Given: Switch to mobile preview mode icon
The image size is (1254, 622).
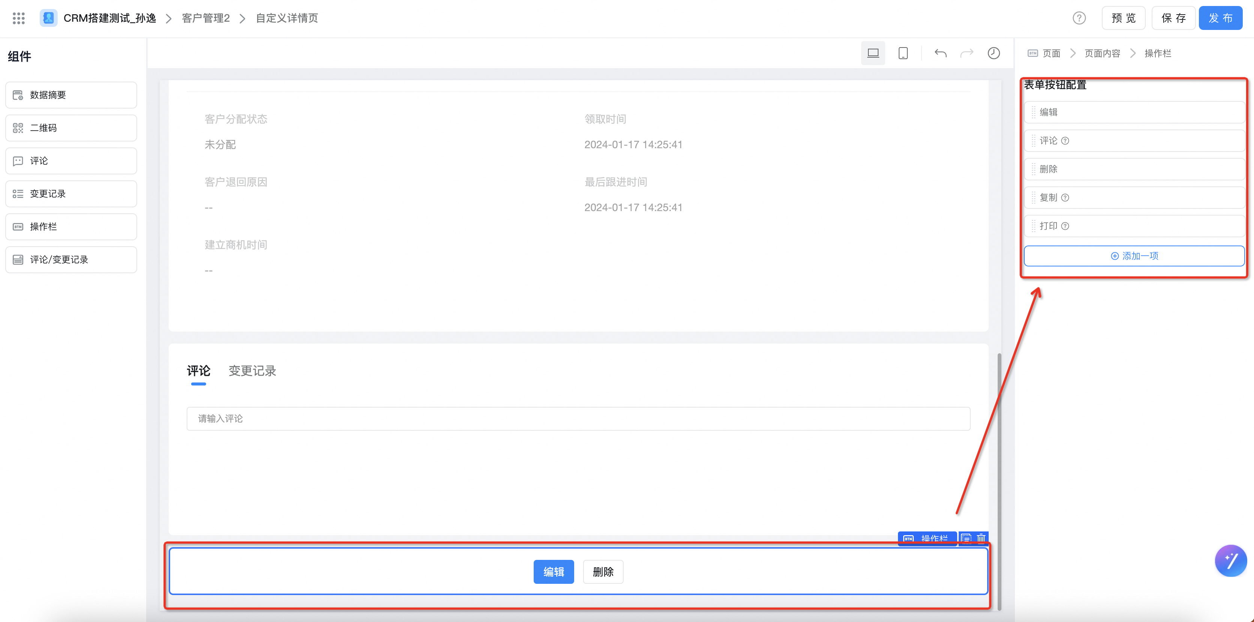Looking at the screenshot, I should pos(902,53).
